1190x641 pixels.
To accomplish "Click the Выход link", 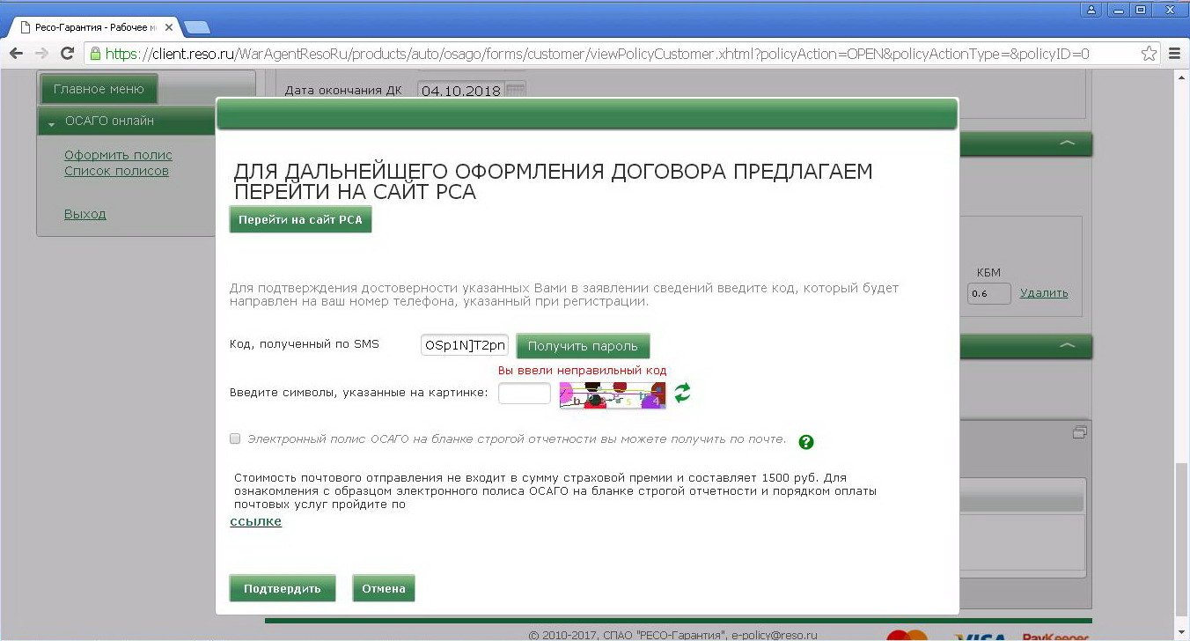I will point(85,214).
